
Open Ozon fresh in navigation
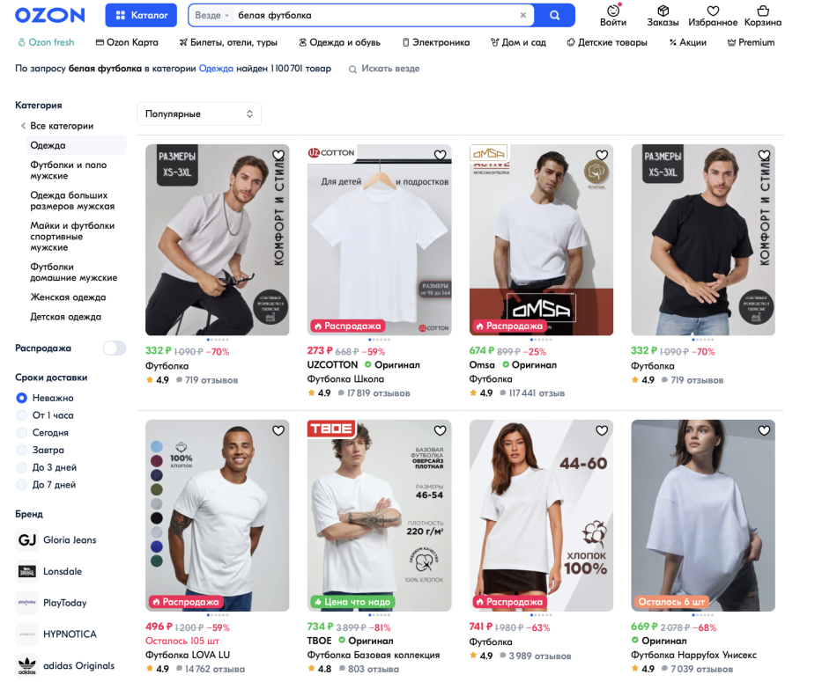click(46, 42)
